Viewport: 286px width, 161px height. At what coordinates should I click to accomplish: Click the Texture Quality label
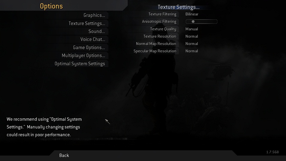pyautogui.click(x=163, y=29)
